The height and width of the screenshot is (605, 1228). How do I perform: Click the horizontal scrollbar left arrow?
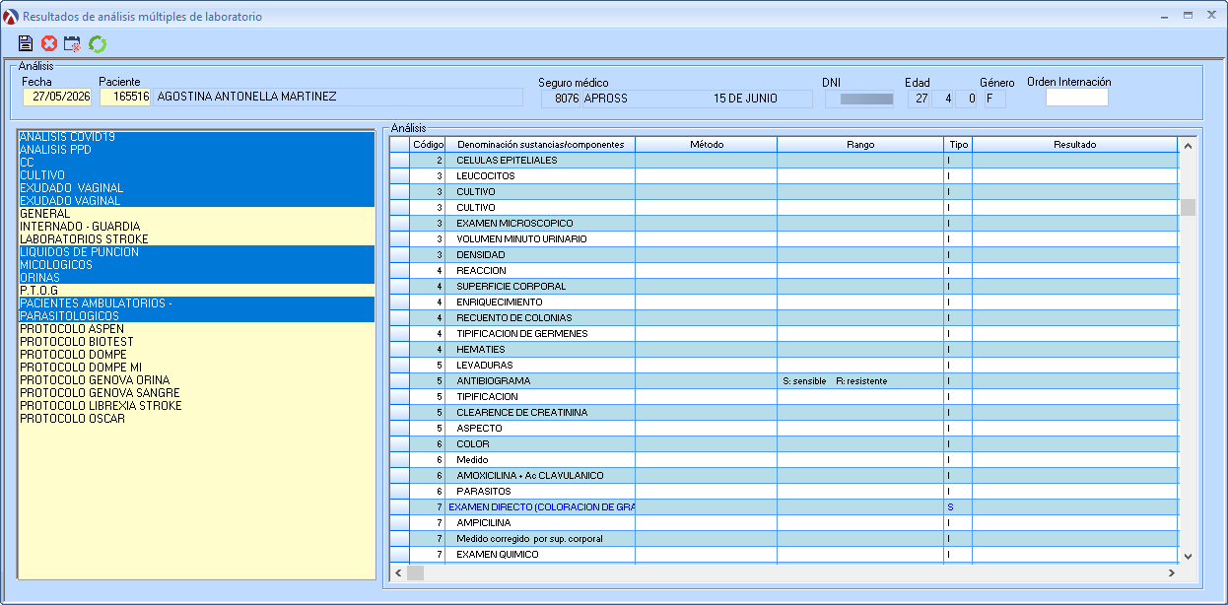click(397, 572)
